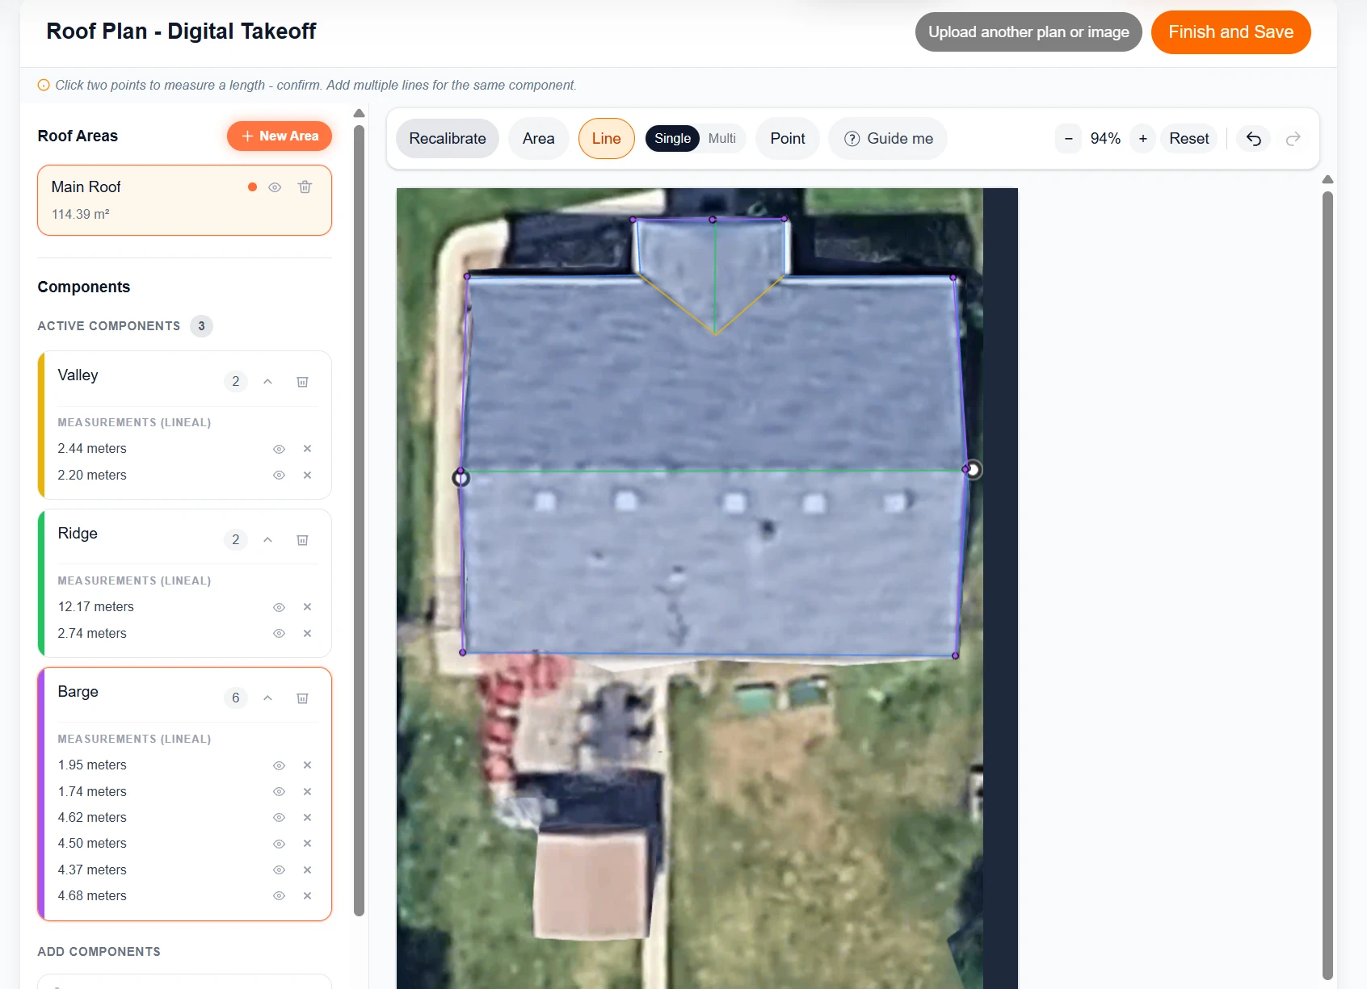
Task: Click the active components count badge 3
Action: [x=201, y=326]
